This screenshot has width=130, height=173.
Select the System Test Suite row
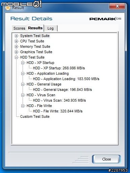point(35,36)
